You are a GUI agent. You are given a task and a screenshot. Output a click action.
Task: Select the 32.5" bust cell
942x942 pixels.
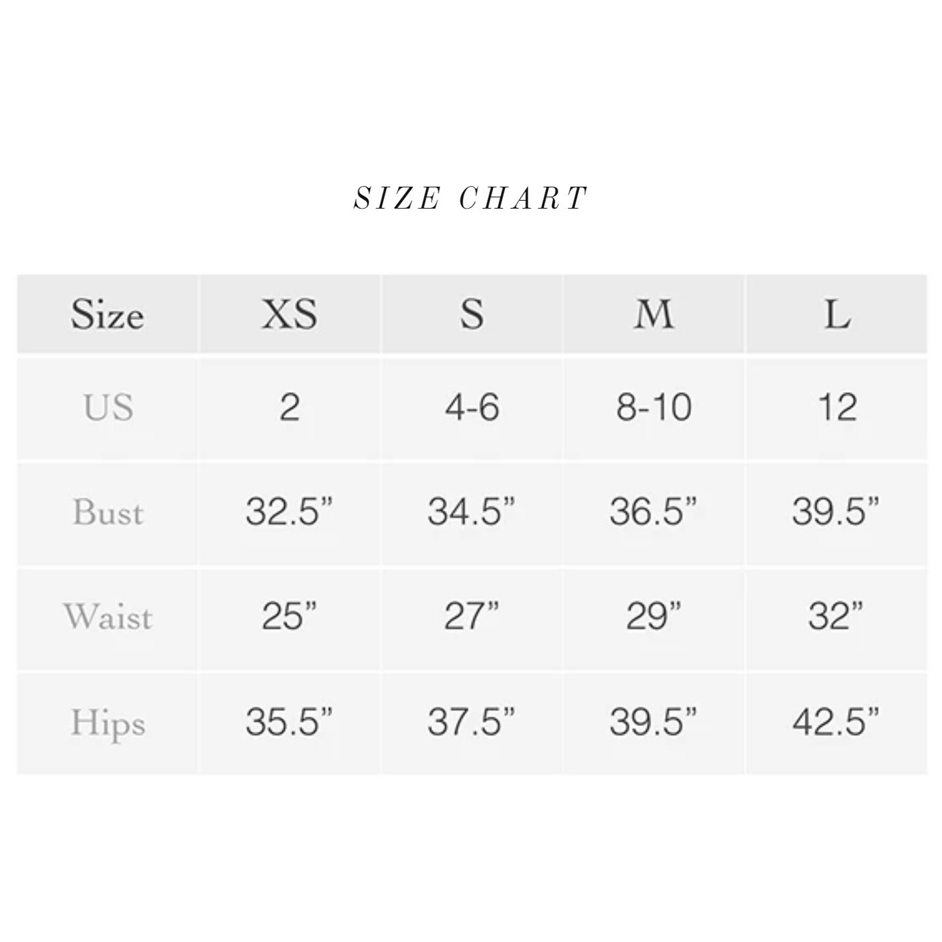point(289,513)
